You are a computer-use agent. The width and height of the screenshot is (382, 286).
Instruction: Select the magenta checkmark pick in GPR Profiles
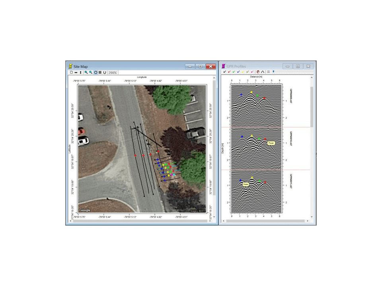click(x=252, y=72)
